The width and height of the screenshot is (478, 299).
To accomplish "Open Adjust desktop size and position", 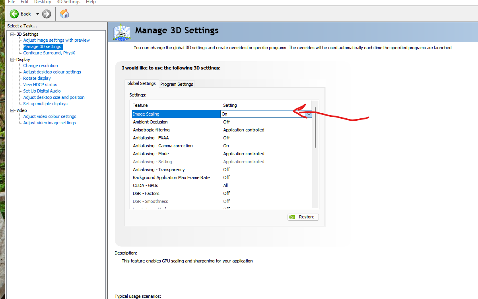I will [x=54, y=97].
